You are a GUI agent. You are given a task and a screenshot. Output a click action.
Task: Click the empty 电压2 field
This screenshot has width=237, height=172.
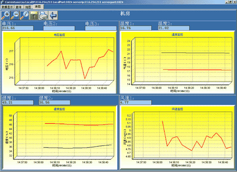(x=58, y=28)
